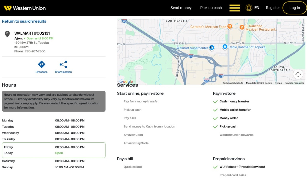Click Report a map error link

pyautogui.click(x=294, y=83)
